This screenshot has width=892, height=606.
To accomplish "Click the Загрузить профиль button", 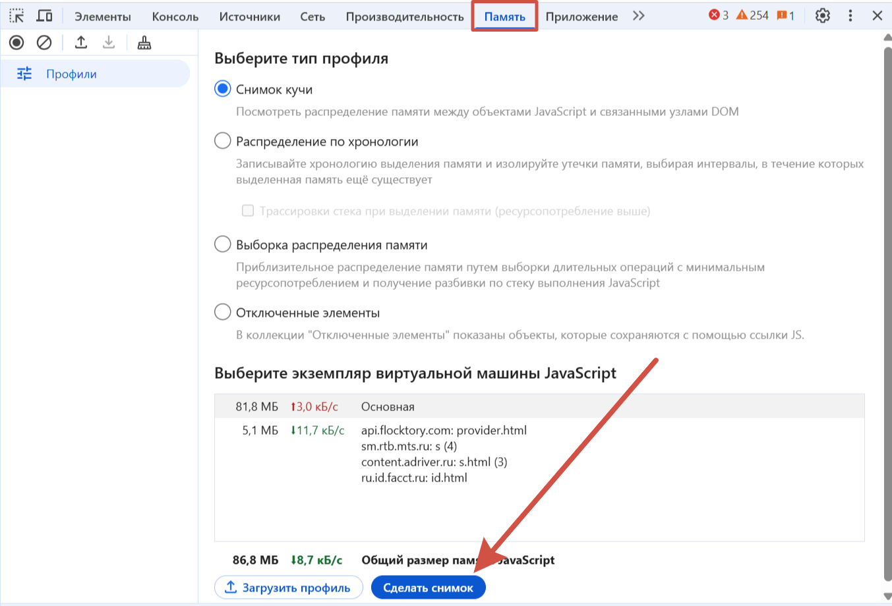I will point(289,588).
